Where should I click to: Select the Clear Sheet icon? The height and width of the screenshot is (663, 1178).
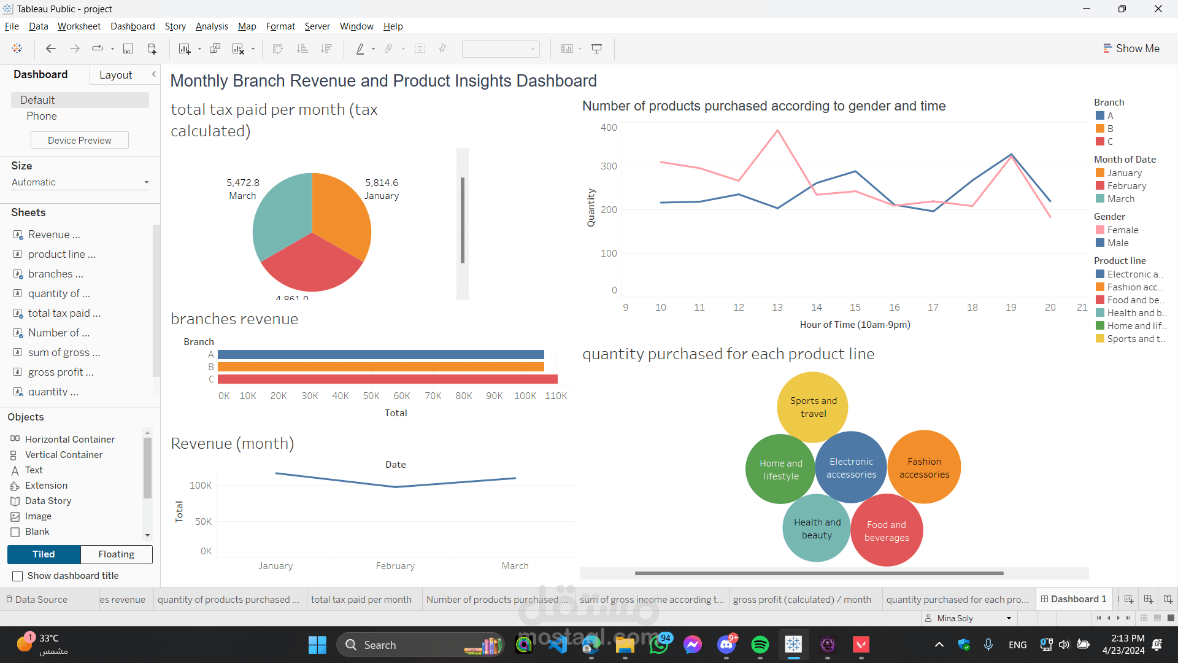(x=238, y=48)
